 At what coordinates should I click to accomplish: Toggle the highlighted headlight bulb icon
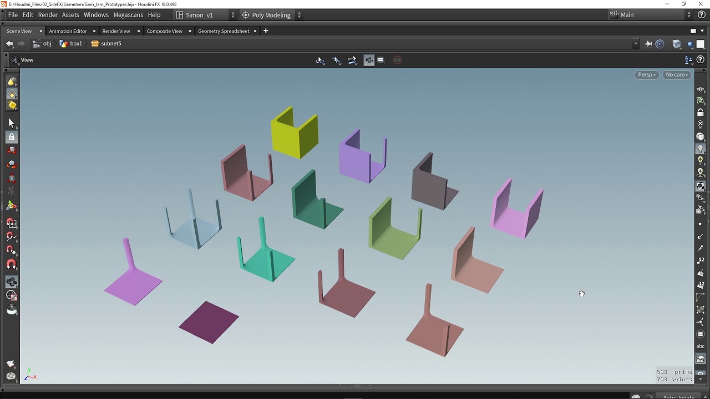pos(701,149)
